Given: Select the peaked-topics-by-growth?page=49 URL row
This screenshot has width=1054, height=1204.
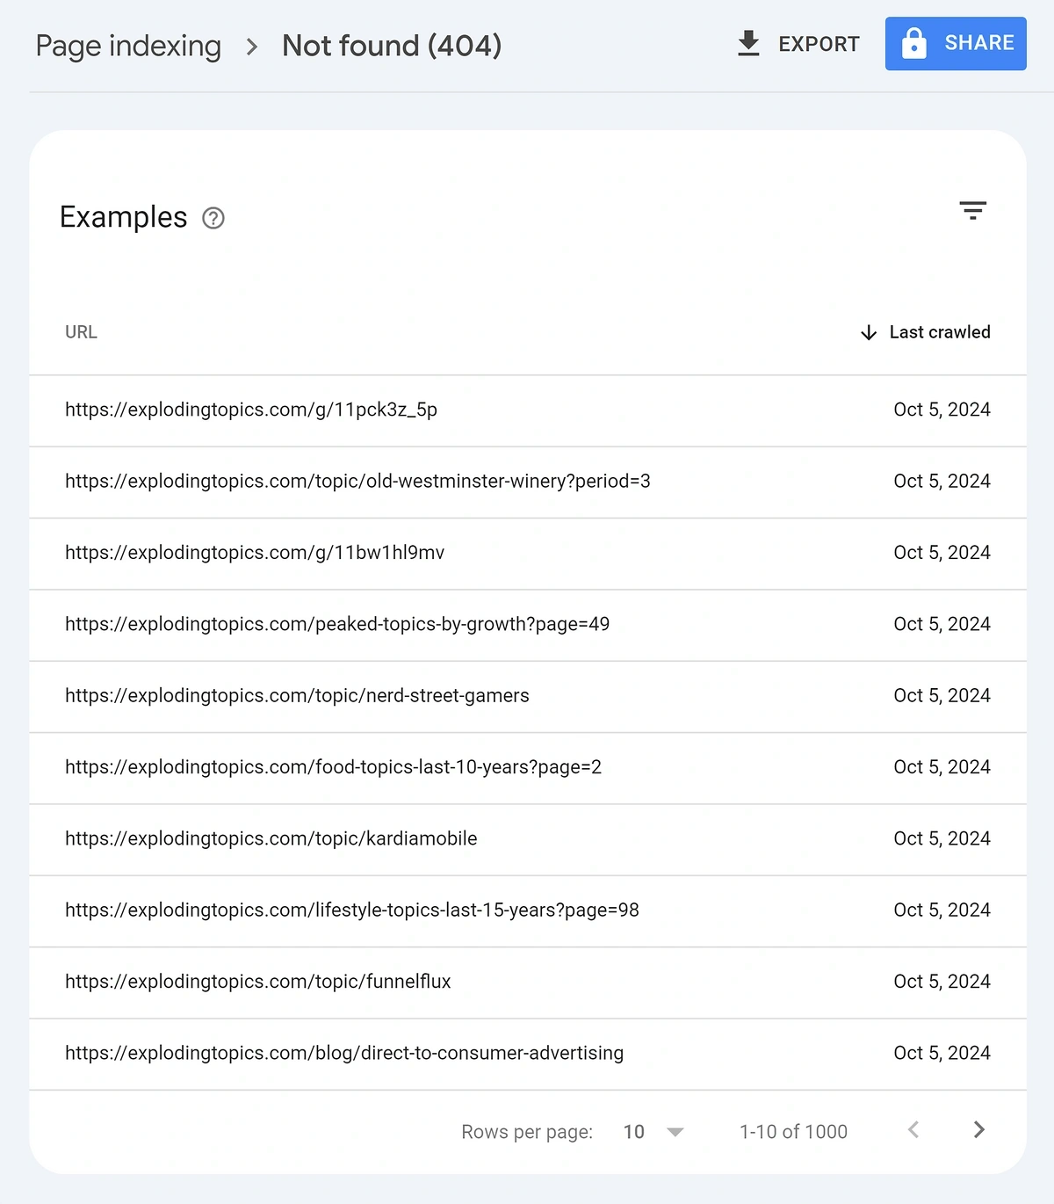Looking at the screenshot, I should pyautogui.click(x=528, y=625).
